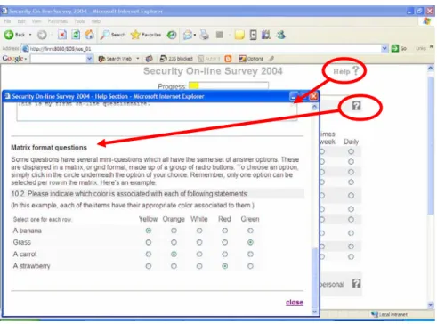Open Google toolbar Options
This screenshot has height=324, width=437.
coord(251,59)
